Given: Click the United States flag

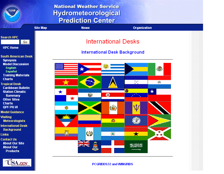Looking at the screenshot, I should click(x=66, y=69).
